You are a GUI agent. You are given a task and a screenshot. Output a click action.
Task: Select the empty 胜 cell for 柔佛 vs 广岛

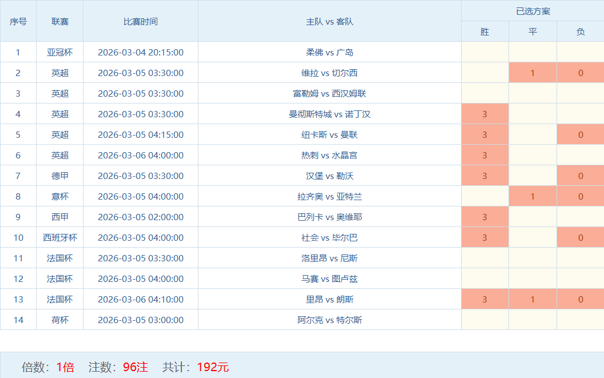(x=484, y=52)
